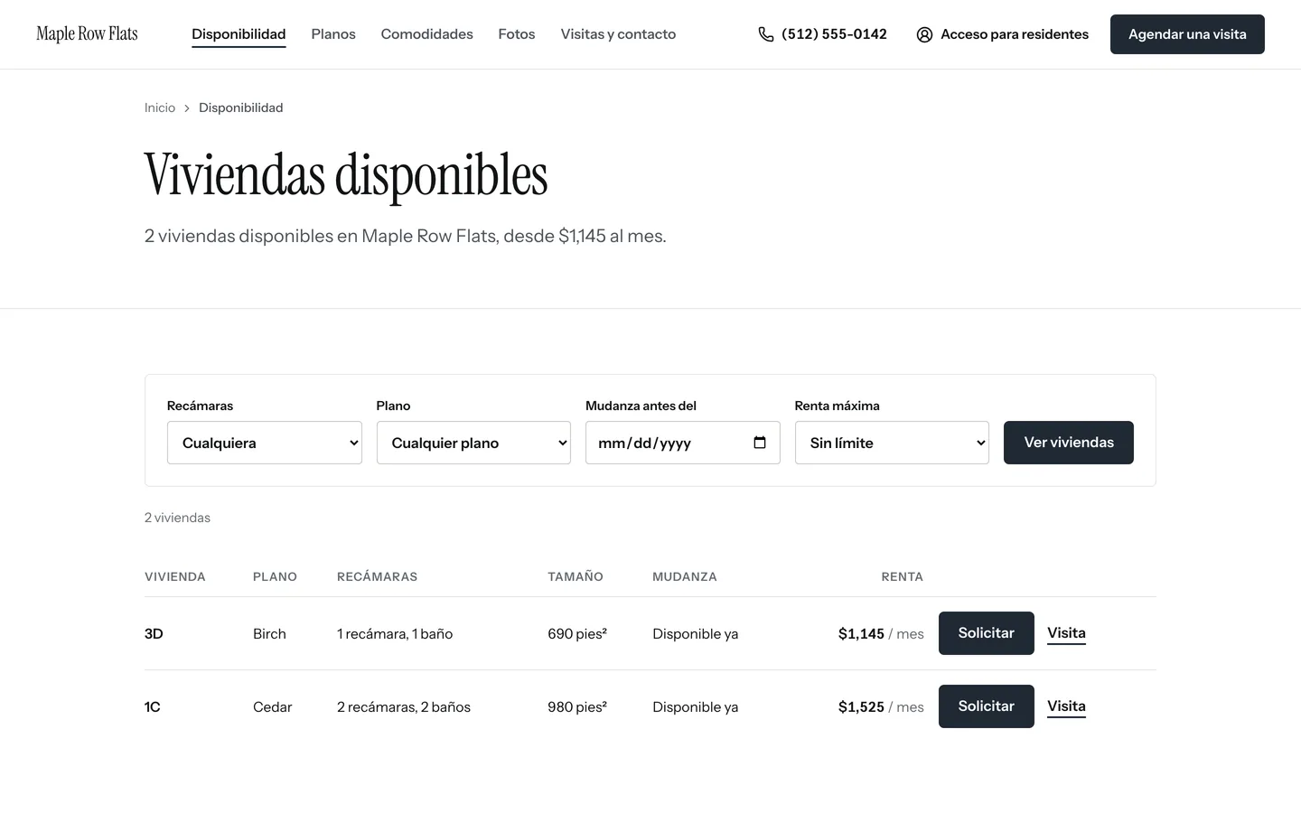Click the Viviendas disponibles heading
This screenshot has width=1301, height=813.
pyautogui.click(x=346, y=175)
